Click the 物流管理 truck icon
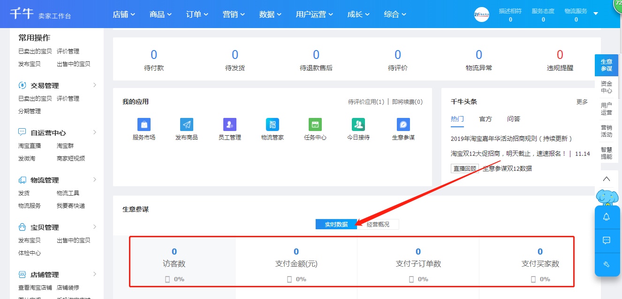Screen dimensions: 622x299 22,180
